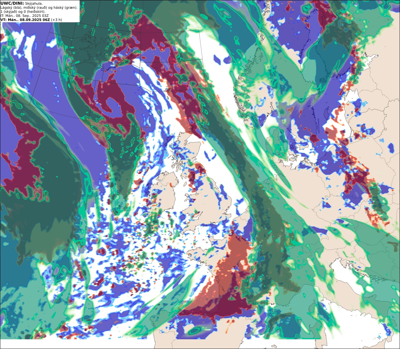Click the 'IT: Mán.. 08. Sep.. 2025 03Z' line
Viewport: 400px width, 349px height.
[x=25, y=16]
